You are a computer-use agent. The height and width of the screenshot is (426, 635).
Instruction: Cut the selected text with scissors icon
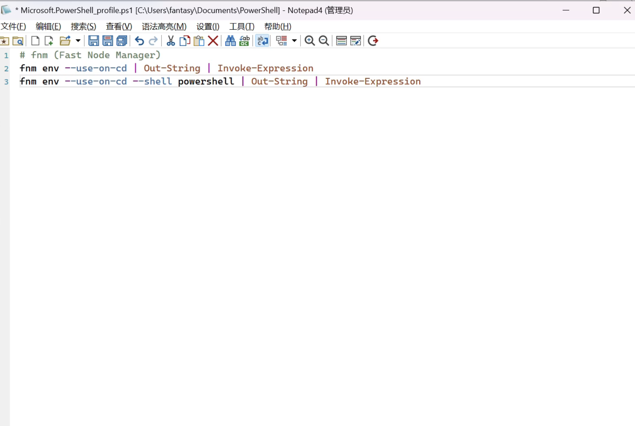[170, 41]
